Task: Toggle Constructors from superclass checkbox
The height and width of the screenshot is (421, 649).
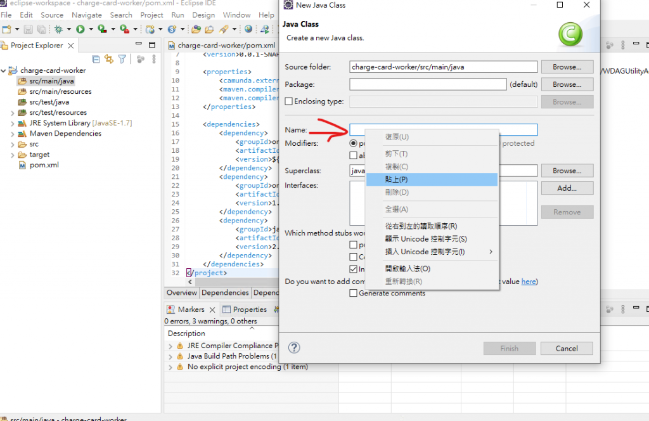Action: coord(353,257)
